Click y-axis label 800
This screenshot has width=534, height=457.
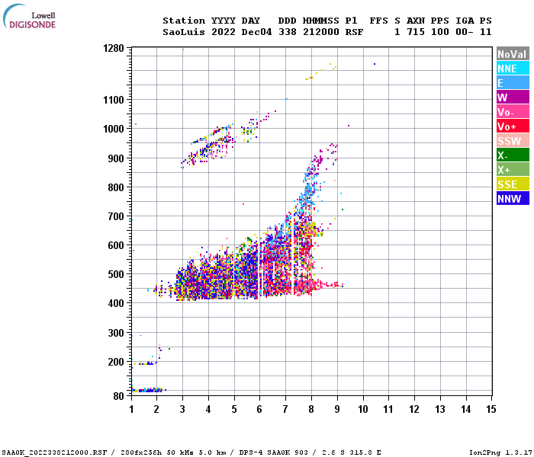coord(116,187)
